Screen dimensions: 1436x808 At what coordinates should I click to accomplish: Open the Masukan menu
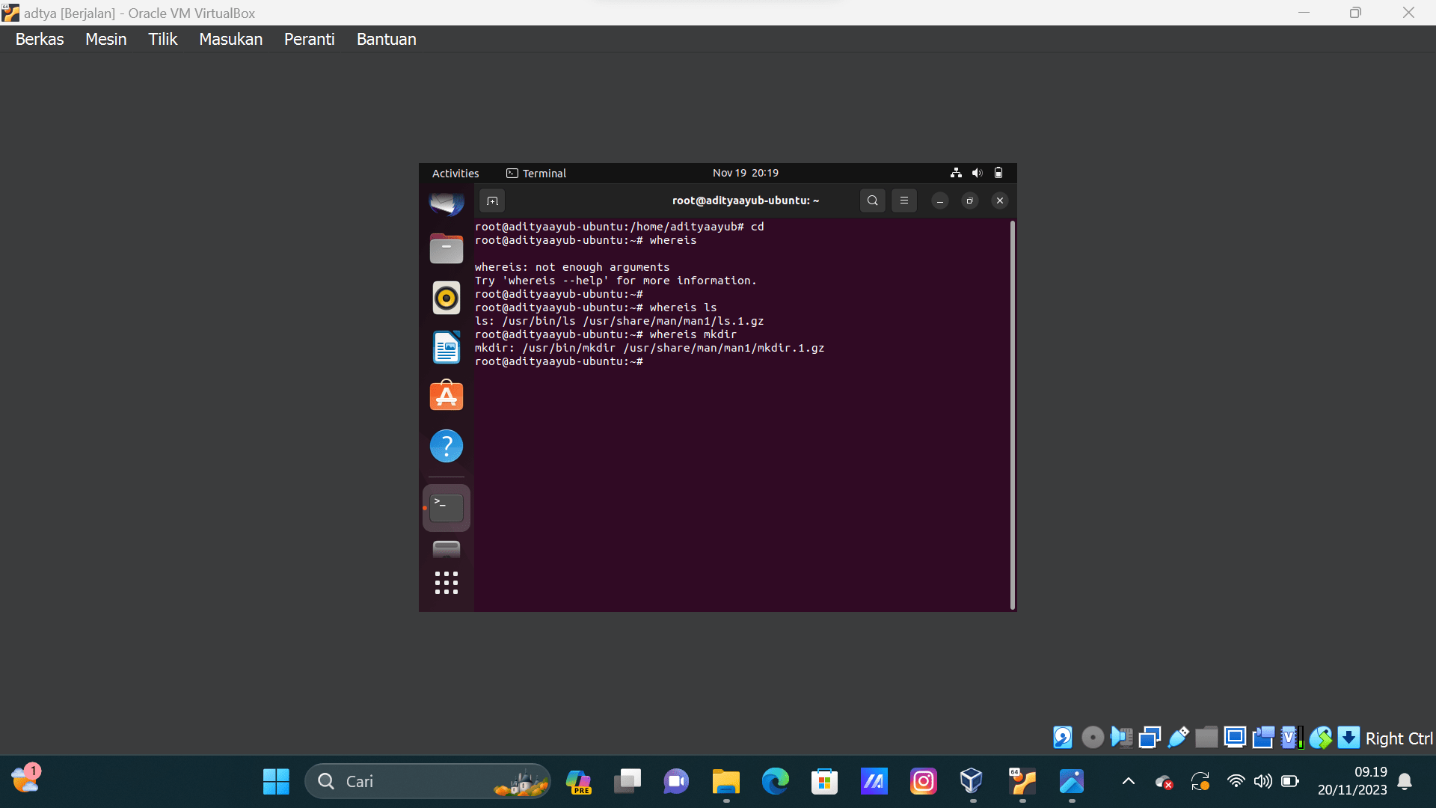coord(230,39)
